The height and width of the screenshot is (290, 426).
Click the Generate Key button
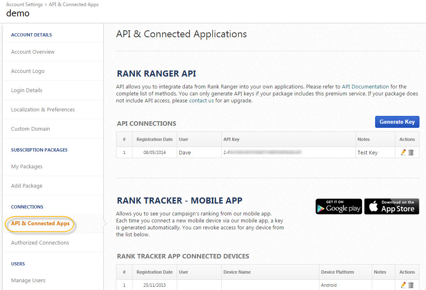[x=397, y=122]
